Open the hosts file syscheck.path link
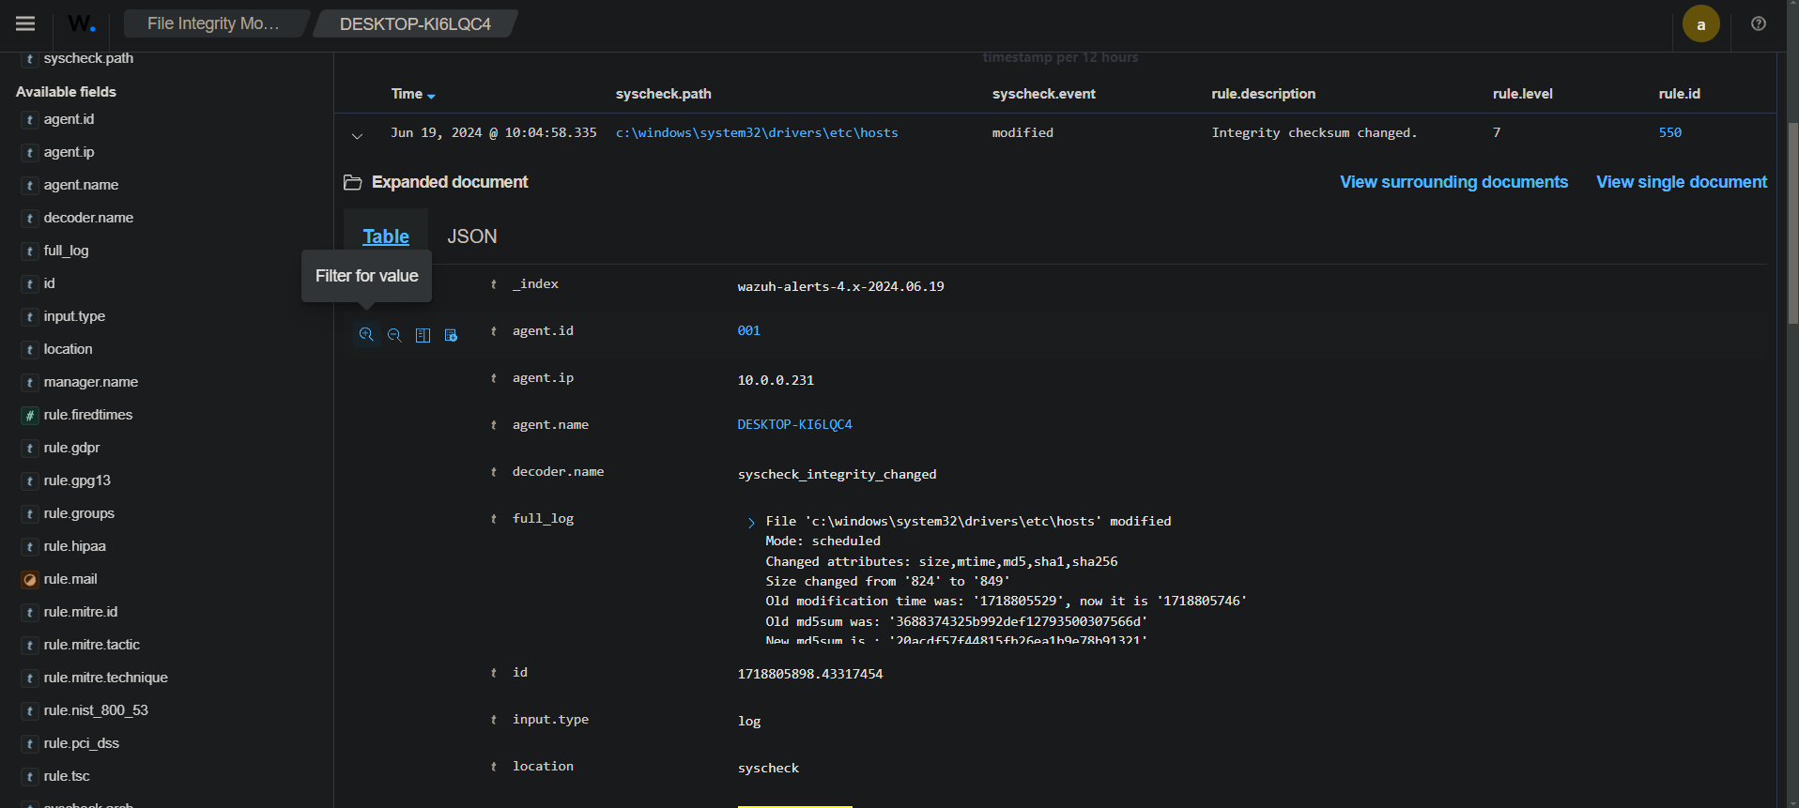The image size is (1799, 808). [x=757, y=133]
